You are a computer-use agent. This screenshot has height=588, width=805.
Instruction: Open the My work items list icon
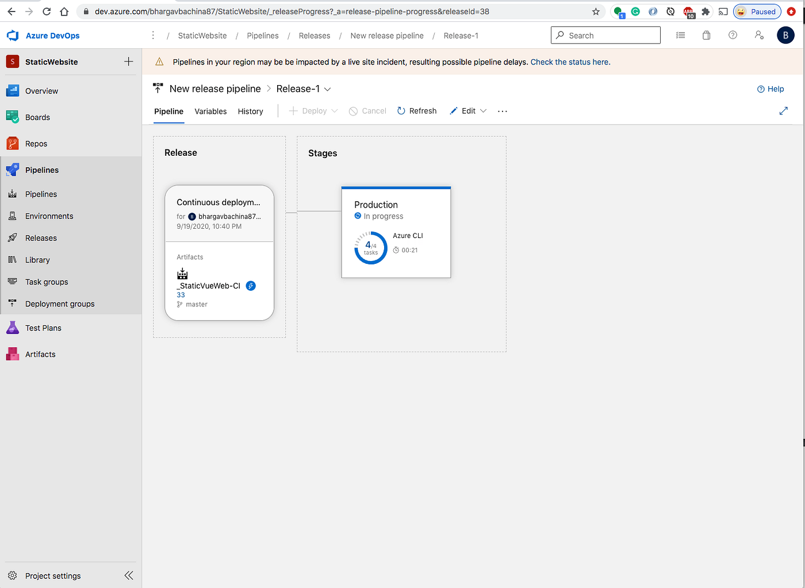680,35
